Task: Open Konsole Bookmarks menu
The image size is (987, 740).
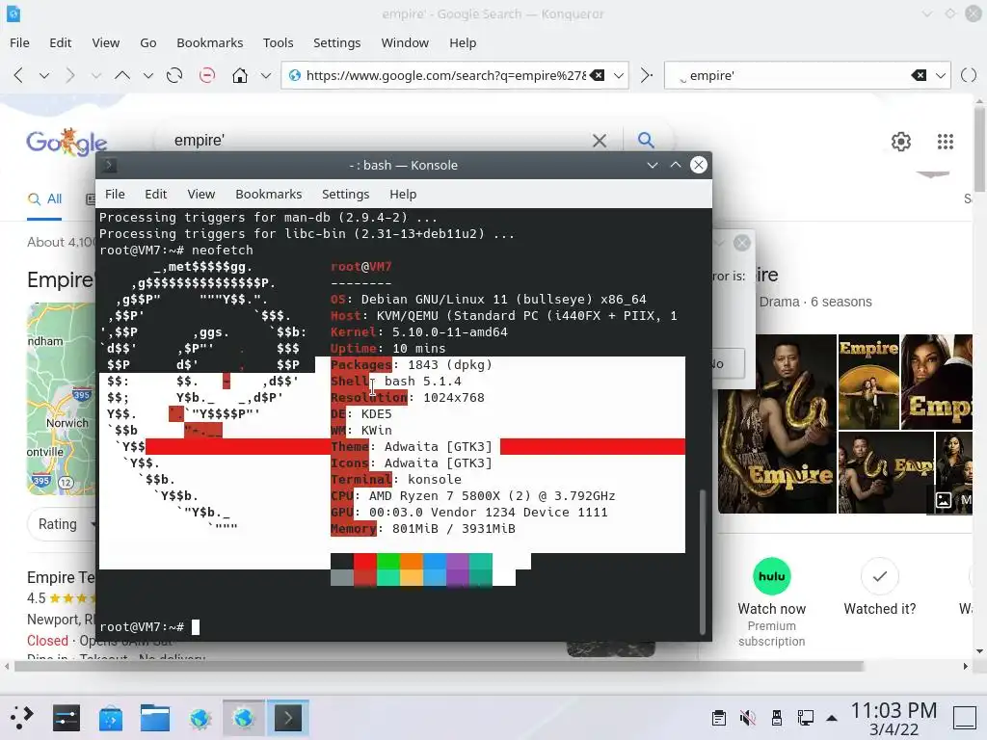Action: tap(269, 195)
